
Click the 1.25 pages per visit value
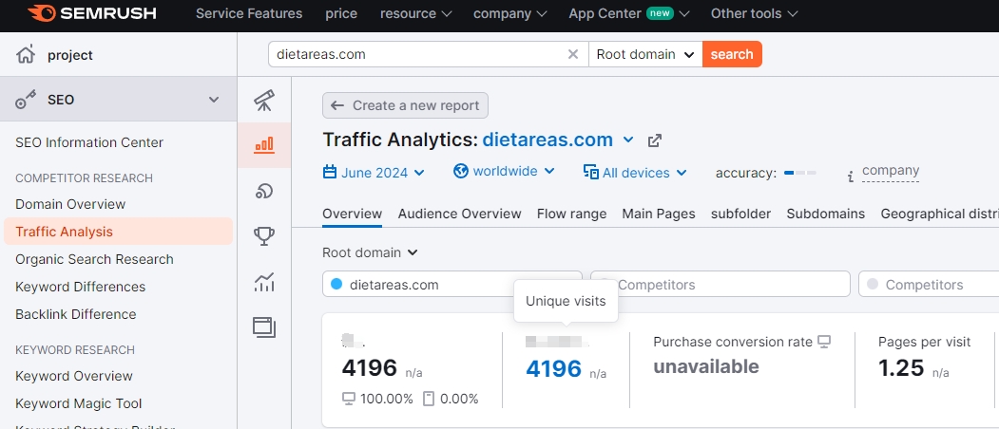point(901,368)
